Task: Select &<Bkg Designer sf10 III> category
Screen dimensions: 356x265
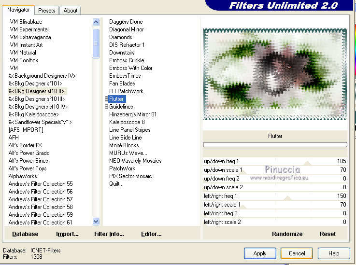Action: pyautogui.click(x=37, y=99)
